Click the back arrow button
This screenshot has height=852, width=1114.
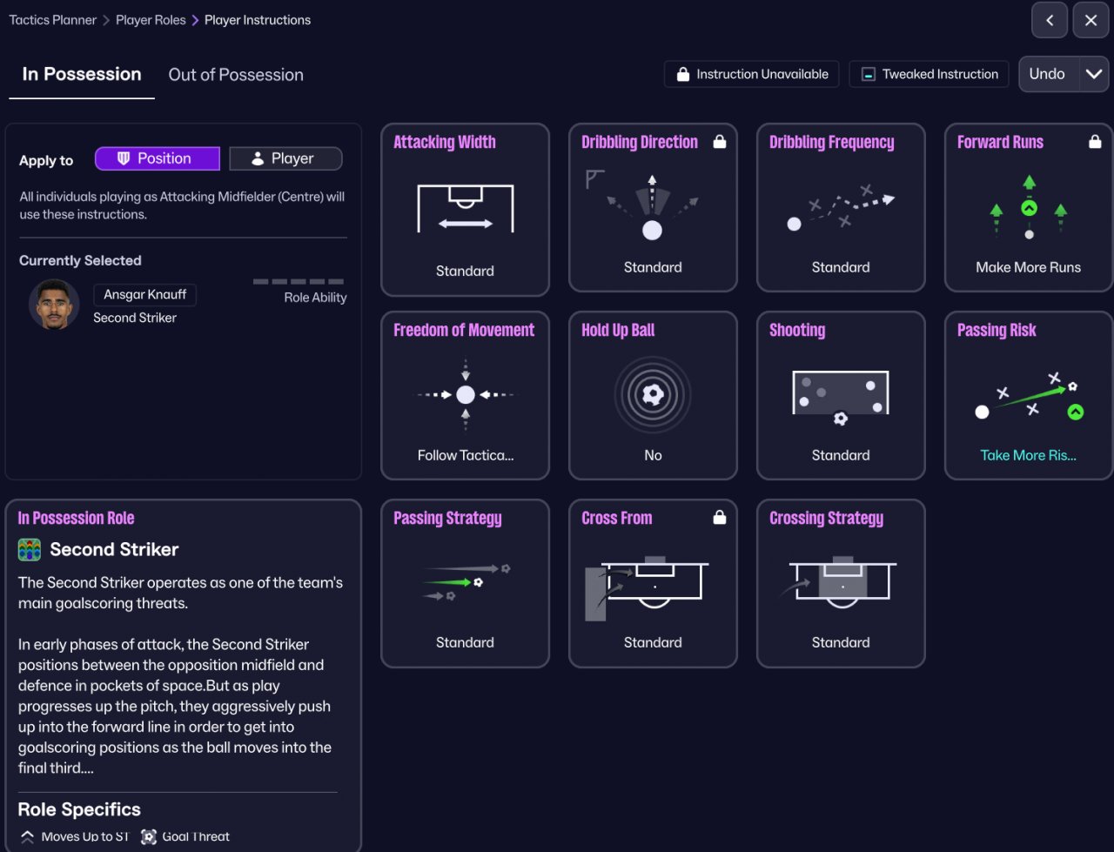tap(1050, 20)
